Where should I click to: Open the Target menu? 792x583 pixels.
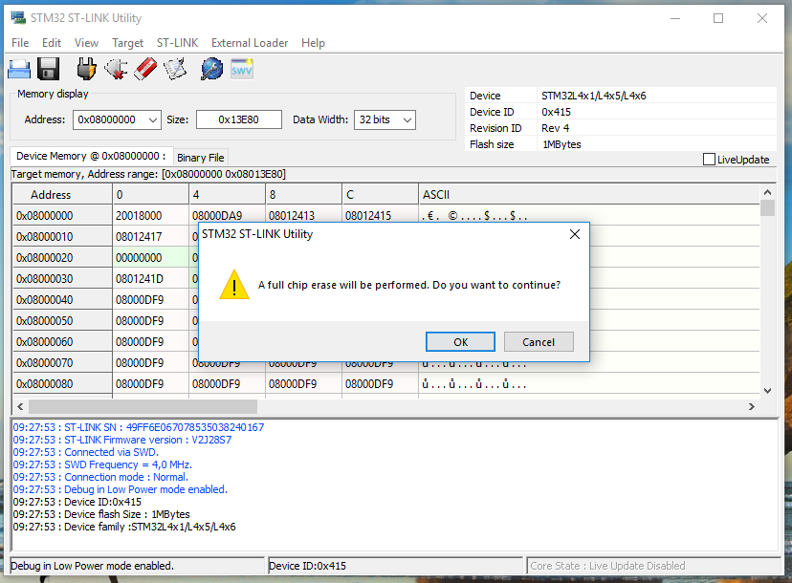127,43
